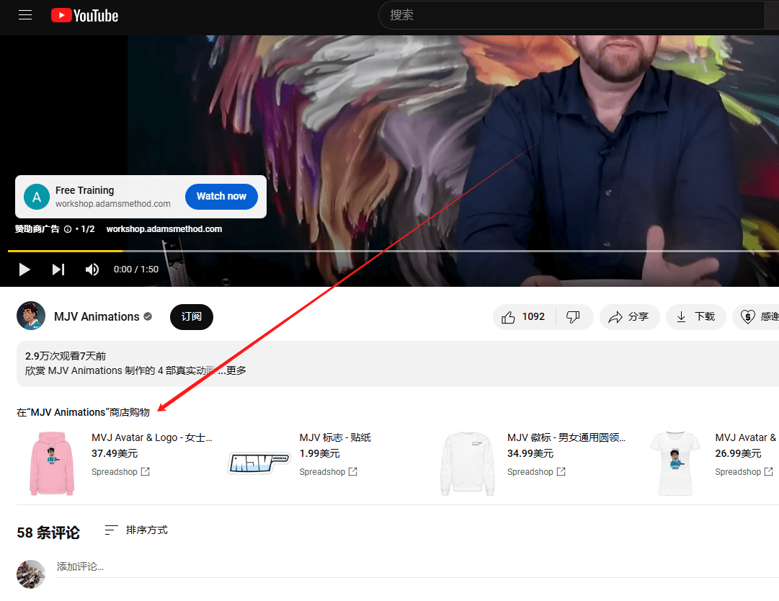Viewport: 779px width, 601px height.
Task: Subscribe with the 订阅 button
Action: click(x=191, y=317)
